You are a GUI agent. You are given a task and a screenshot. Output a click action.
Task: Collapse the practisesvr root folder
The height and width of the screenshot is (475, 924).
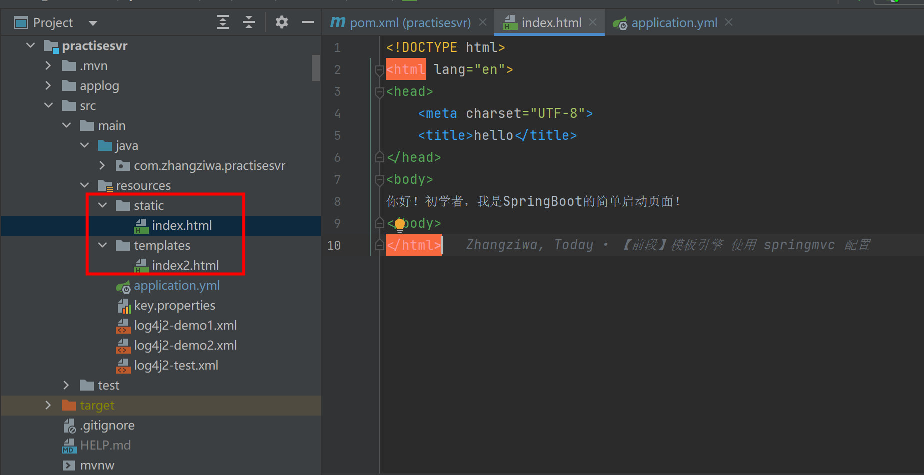pos(30,45)
